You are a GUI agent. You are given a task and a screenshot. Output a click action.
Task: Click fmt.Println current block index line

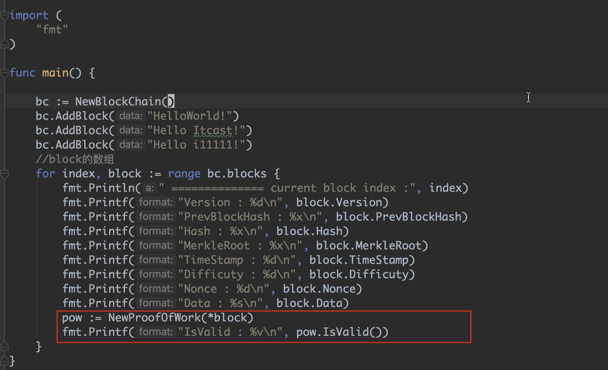click(265, 188)
